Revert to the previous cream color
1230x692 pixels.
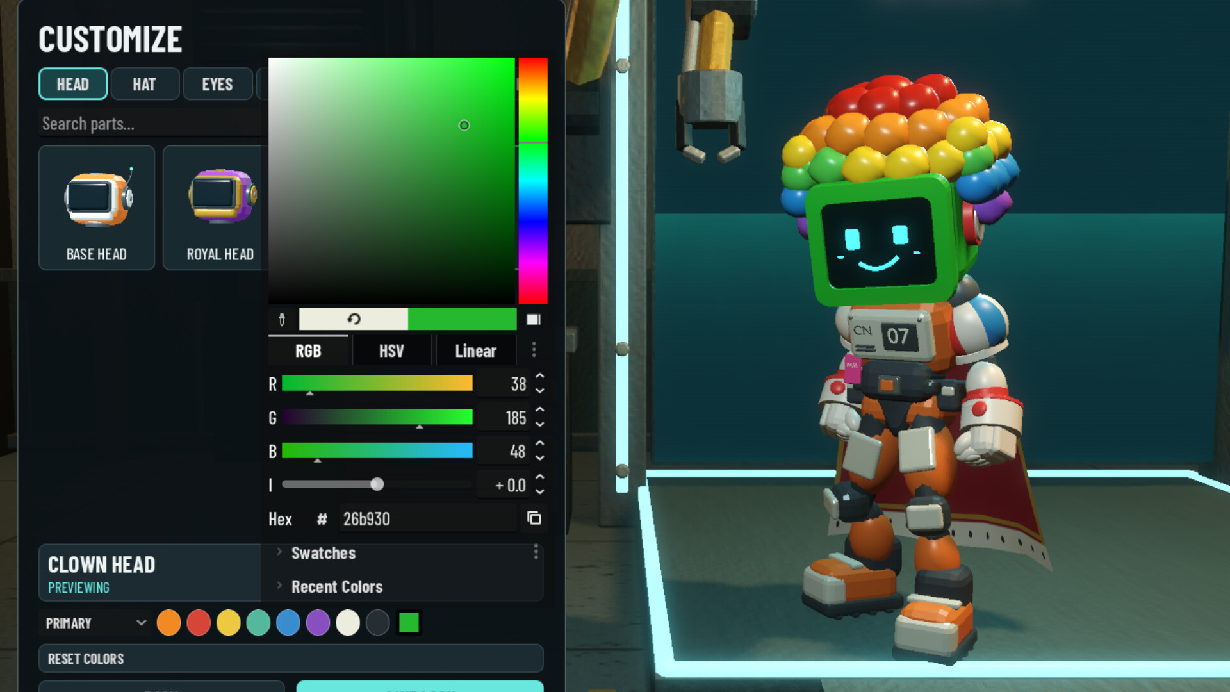pyautogui.click(x=354, y=319)
